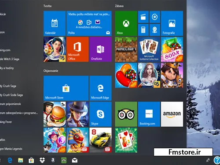Open File Explorer from the taskbar
The width and height of the screenshot is (220, 165).
pyautogui.click(x=21, y=160)
